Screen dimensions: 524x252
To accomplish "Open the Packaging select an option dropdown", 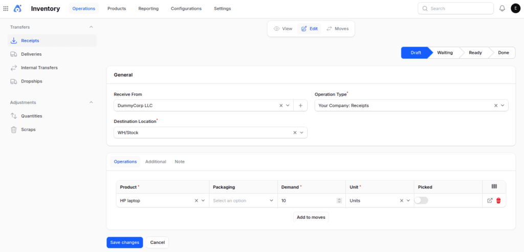I will 243,201.
